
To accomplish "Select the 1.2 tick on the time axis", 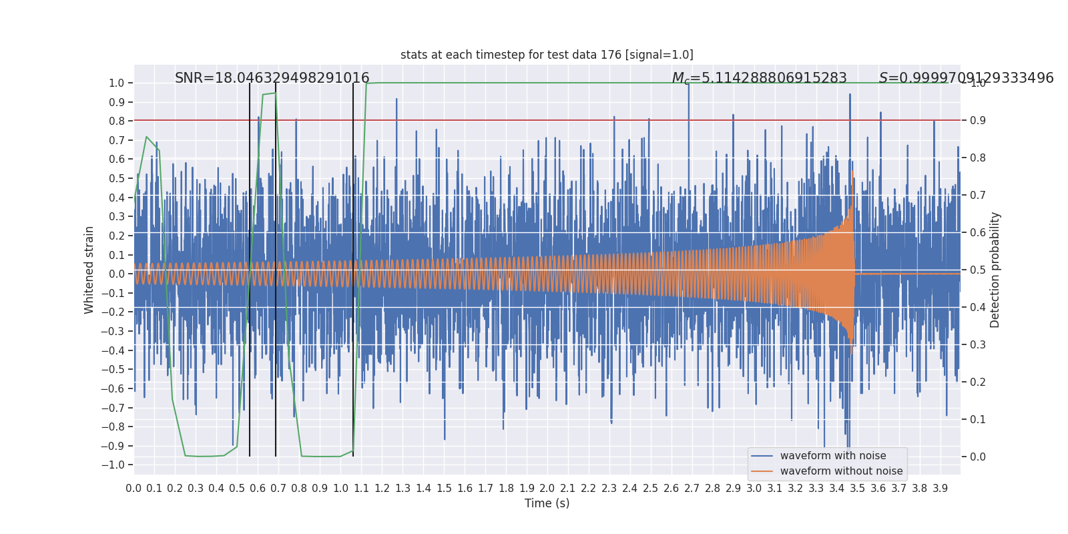I will click(x=382, y=489).
